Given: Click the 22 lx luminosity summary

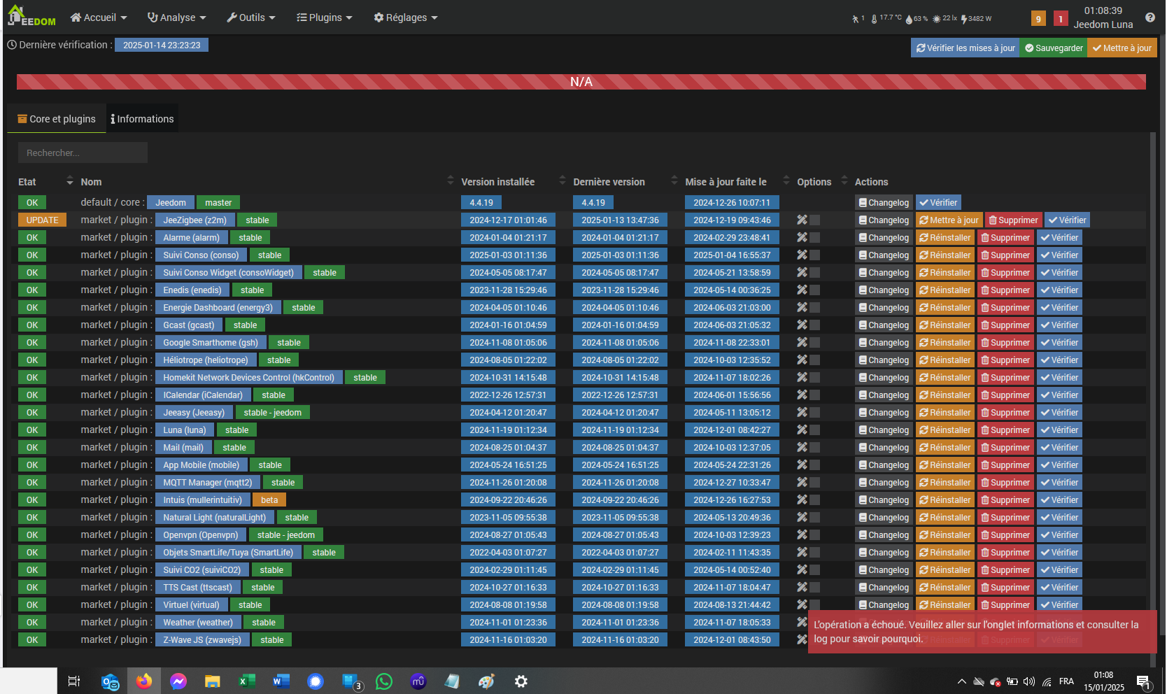Looking at the screenshot, I should click(x=945, y=19).
